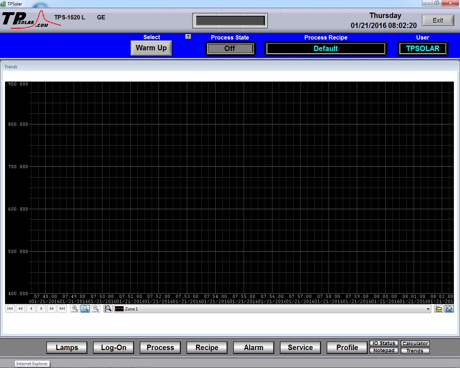Open the Profile screen

[347, 348]
